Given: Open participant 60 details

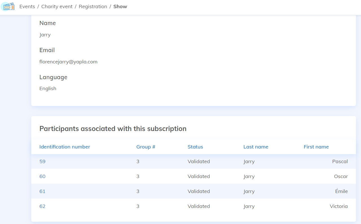Looking at the screenshot, I should click(x=42, y=176).
